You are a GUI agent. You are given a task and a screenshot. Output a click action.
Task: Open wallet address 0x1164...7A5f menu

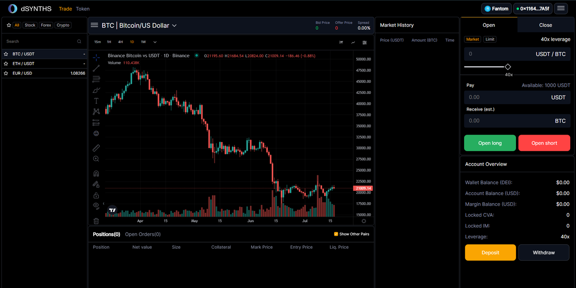click(x=532, y=9)
